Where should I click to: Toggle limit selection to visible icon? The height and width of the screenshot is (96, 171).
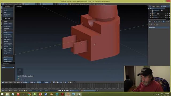coord(58,82)
